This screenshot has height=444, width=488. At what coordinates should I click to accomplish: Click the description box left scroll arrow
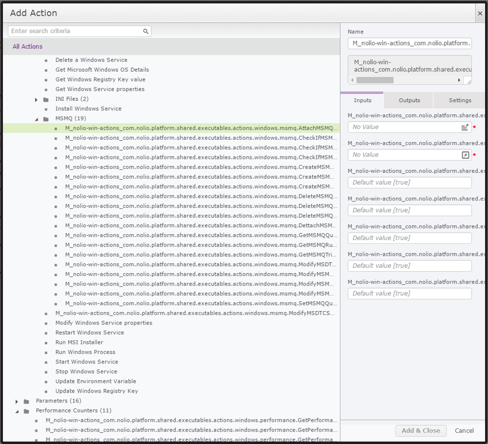point(352,80)
